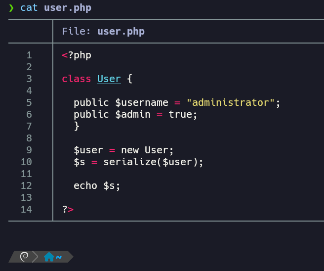Click the $username variable
Image resolution: width=324 pixels, height=271 pixels.
coord(142,102)
